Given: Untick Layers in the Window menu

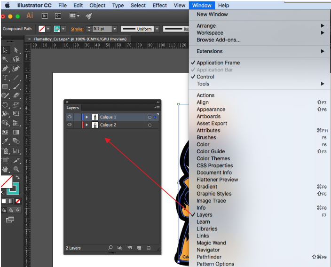Looking at the screenshot, I should pyautogui.click(x=205, y=215).
